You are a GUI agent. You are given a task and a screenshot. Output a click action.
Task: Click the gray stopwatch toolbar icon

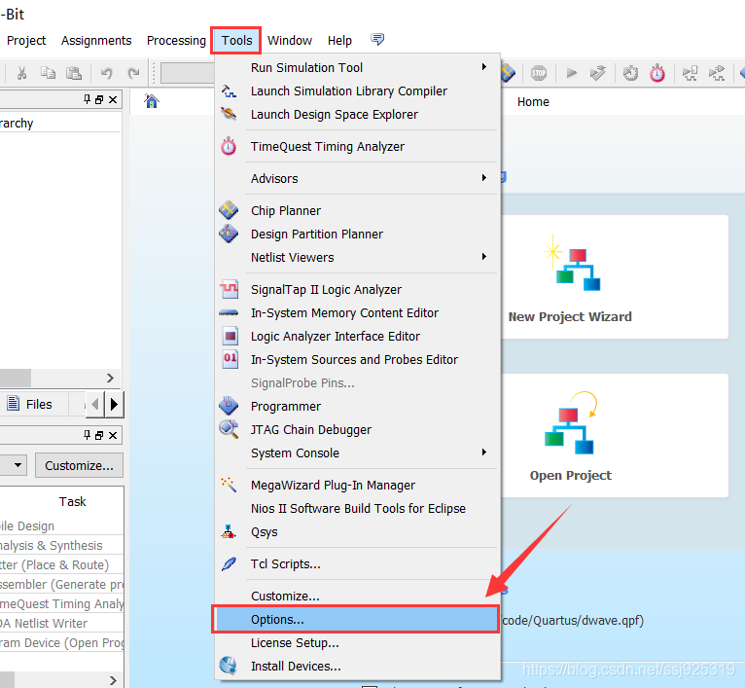point(630,73)
